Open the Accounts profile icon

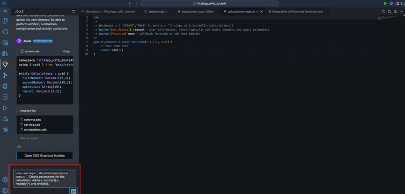(5, 180)
